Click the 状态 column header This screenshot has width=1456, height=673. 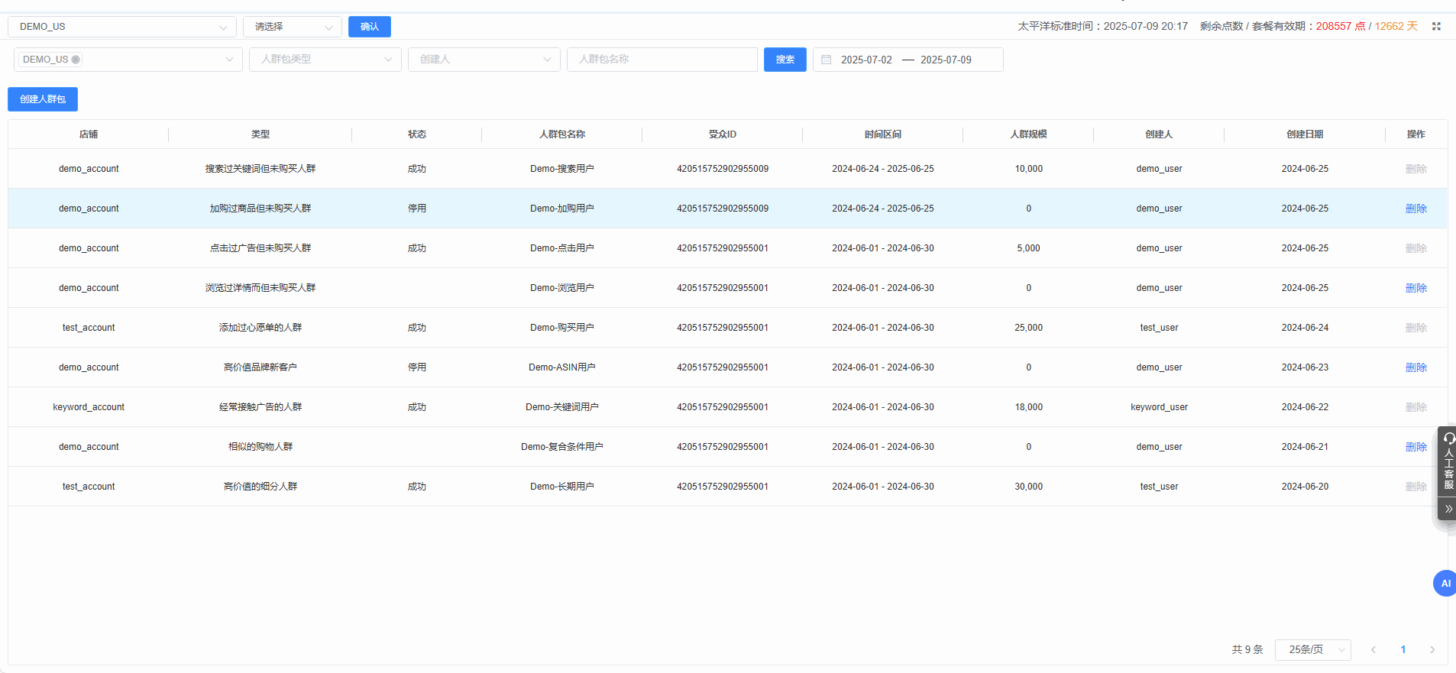click(x=417, y=134)
